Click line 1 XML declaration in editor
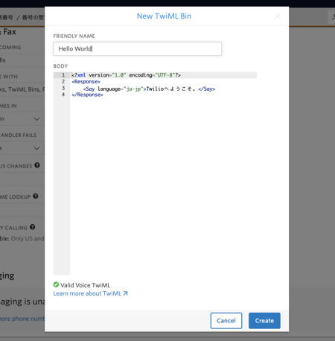Viewport: 335px width, 341px height. pyautogui.click(x=126, y=75)
